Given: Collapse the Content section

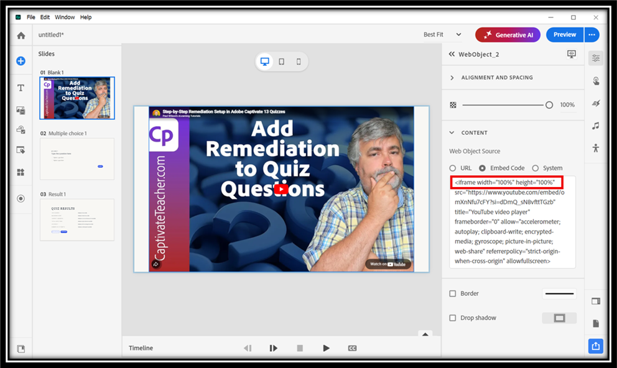Looking at the screenshot, I should tap(453, 132).
